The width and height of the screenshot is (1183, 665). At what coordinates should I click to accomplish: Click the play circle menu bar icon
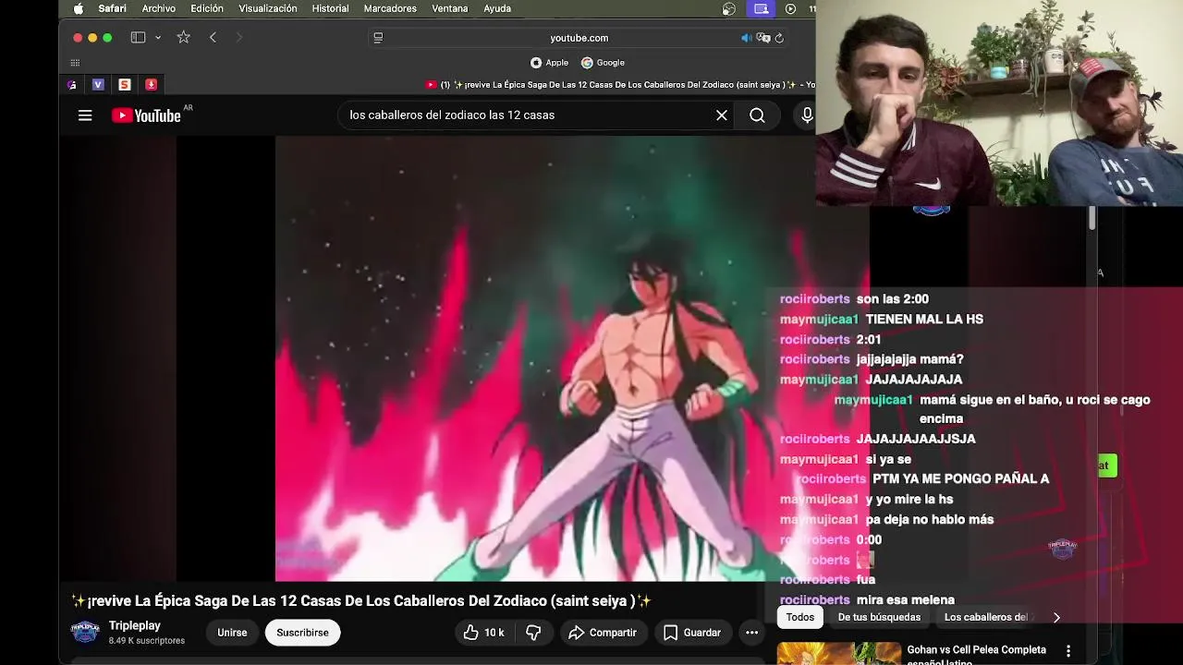coord(790,8)
